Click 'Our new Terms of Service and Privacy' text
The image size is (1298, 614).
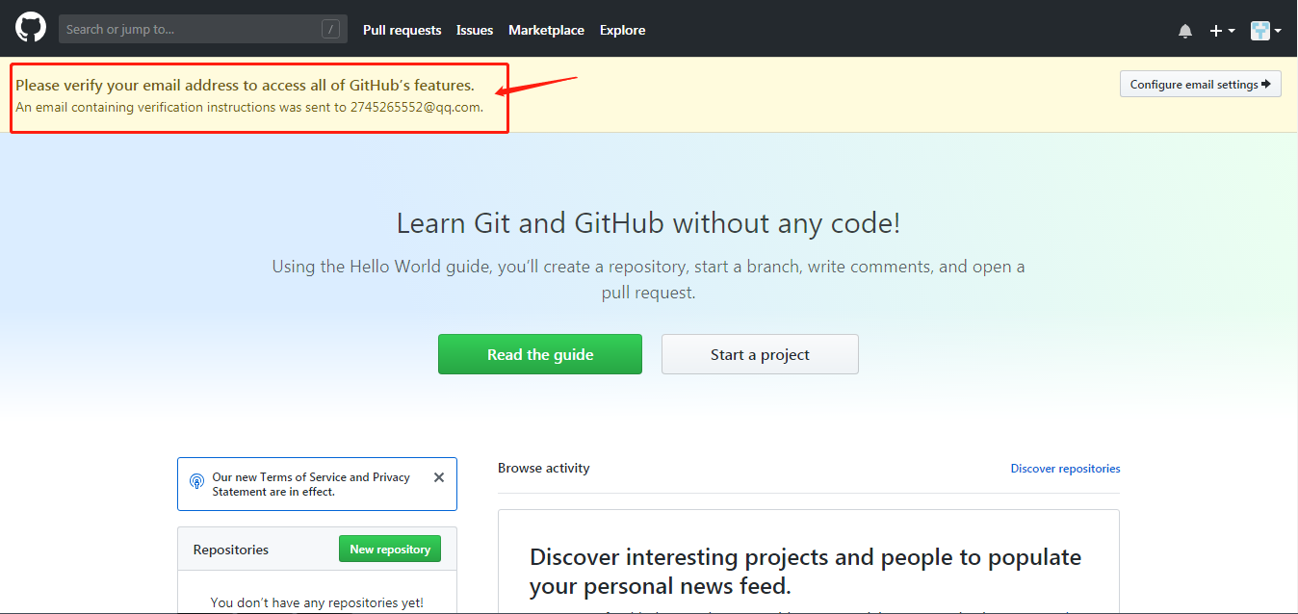pyautogui.click(x=311, y=484)
